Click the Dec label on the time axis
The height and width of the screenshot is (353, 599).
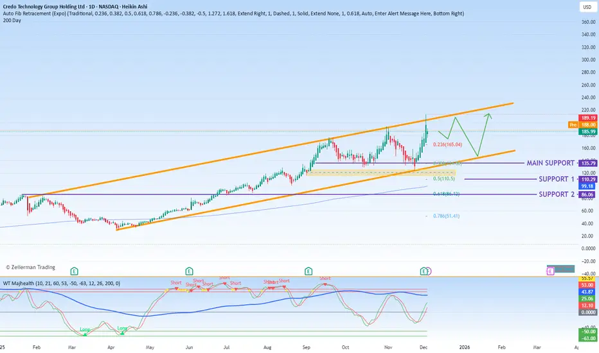pos(424,347)
